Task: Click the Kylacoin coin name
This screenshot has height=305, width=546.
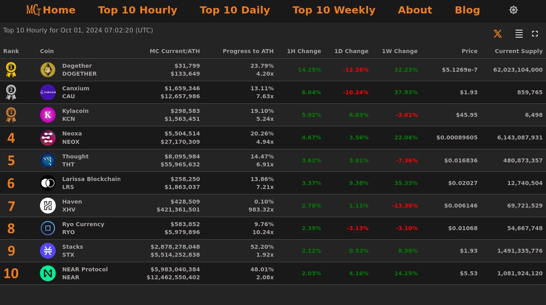Action: pyautogui.click(x=76, y=111)
